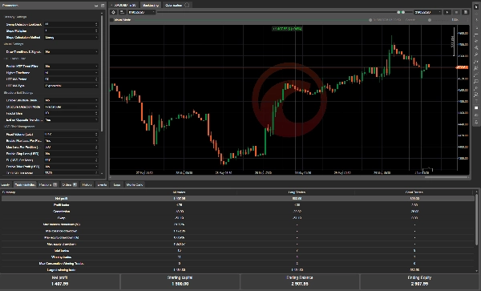Minimize the Parameters panel

pyautogui.click(x=96, y=6)
